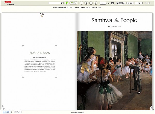Click the fullscreen window icon
This screenshot has height=114, width=155.
(x=146, y=3)
